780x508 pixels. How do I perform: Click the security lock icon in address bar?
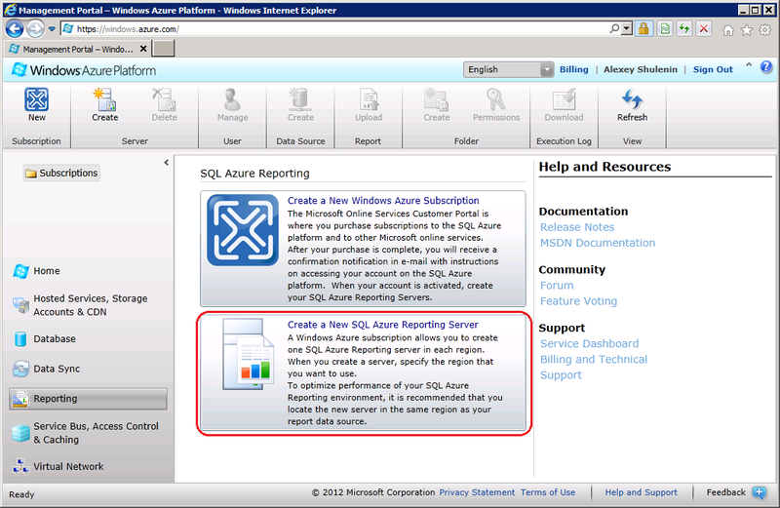pyautogui.click(x=643, y=29)
